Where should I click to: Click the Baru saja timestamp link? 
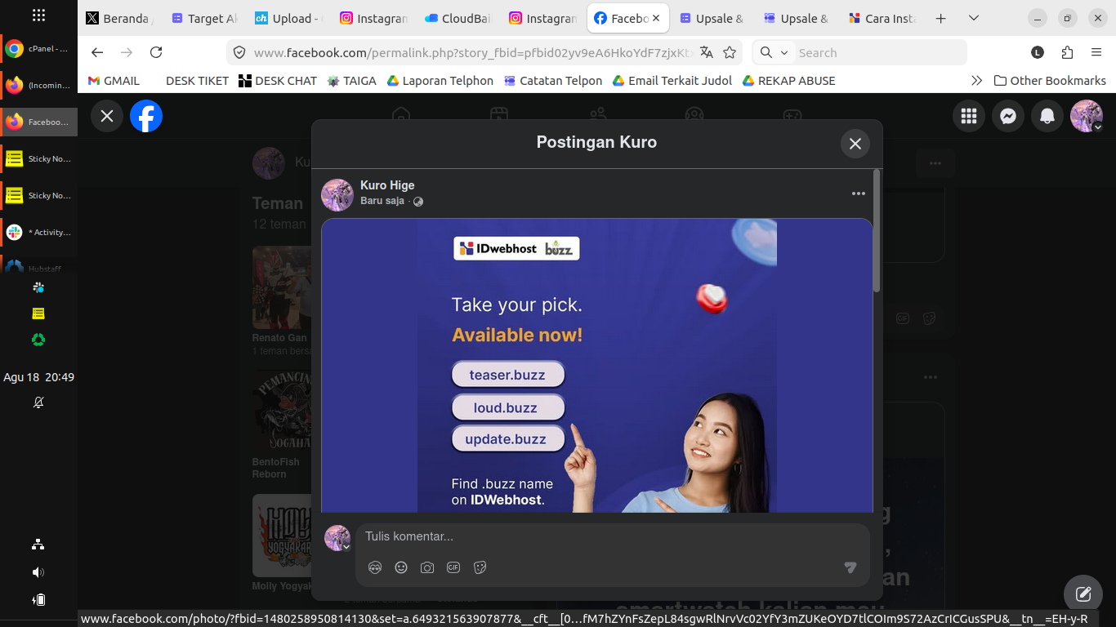pos(382,201)
